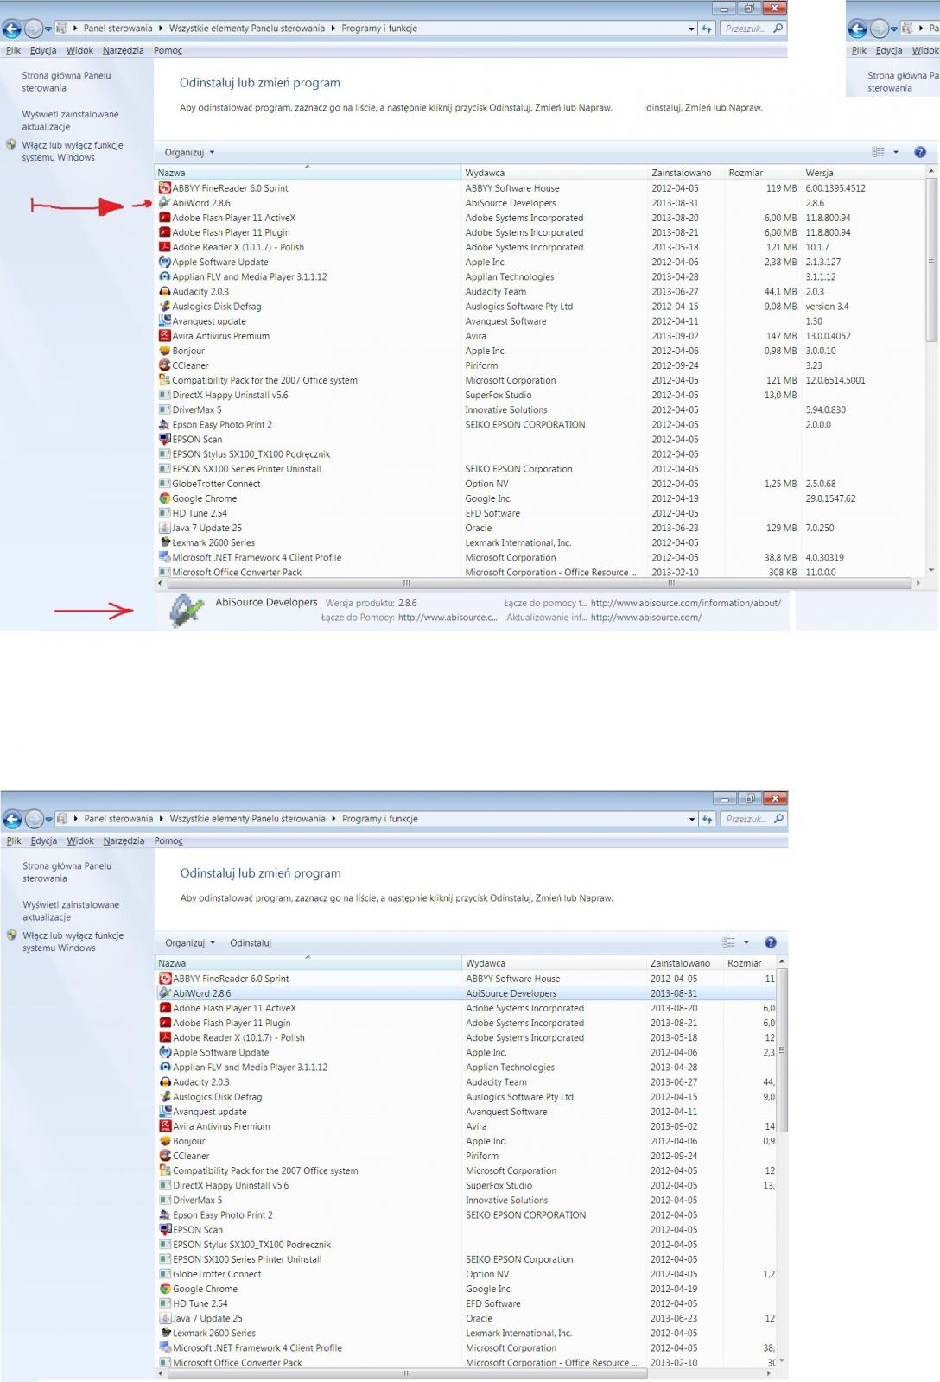Click the search field in the lower window
The height and width of the screenshot is (1382, 940).
coord(753,819)
